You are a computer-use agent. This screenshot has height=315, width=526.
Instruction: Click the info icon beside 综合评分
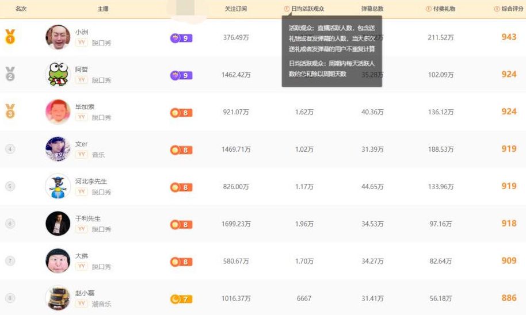tap(497, 9)
